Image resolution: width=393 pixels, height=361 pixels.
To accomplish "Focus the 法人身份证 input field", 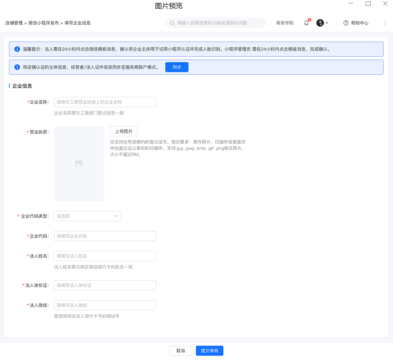I will [105, 285].
